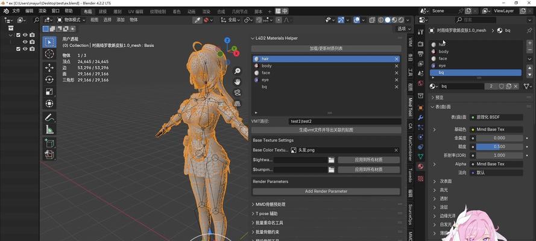Switch perspective/orthographic with the grid icon
Screen dimensions: 536x241
[x=237, y=104]
